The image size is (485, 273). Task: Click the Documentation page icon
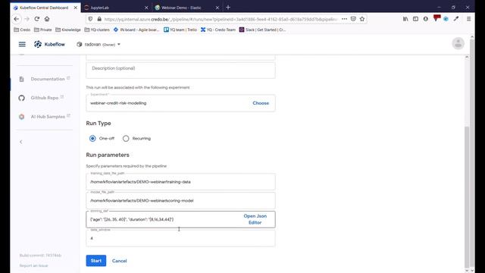tap(21, 79)
